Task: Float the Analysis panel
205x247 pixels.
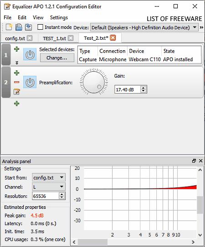Action: (x=194, y=161)
